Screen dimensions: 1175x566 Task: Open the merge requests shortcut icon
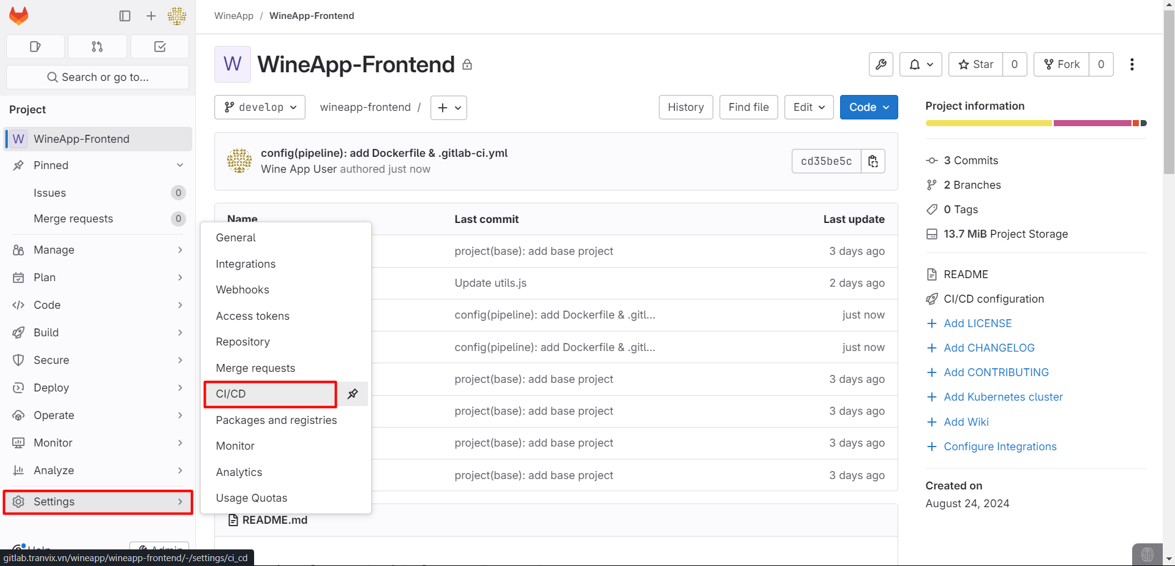tap(97, 47)
